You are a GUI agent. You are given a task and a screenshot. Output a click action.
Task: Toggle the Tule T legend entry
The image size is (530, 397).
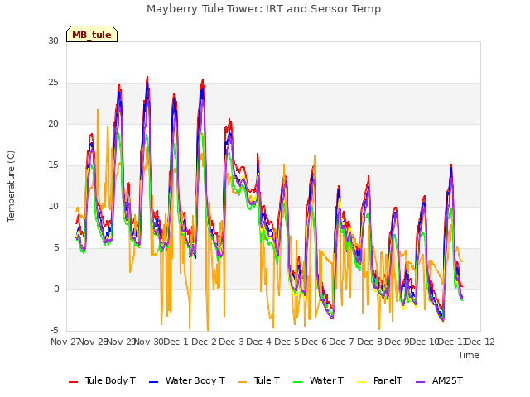coord(259,380)
